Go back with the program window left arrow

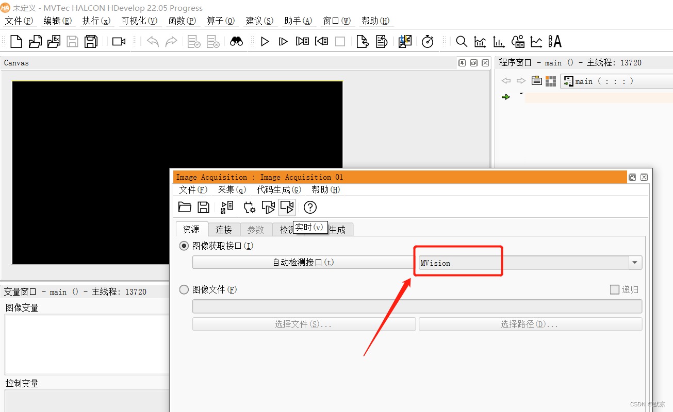tap(506, 81)
